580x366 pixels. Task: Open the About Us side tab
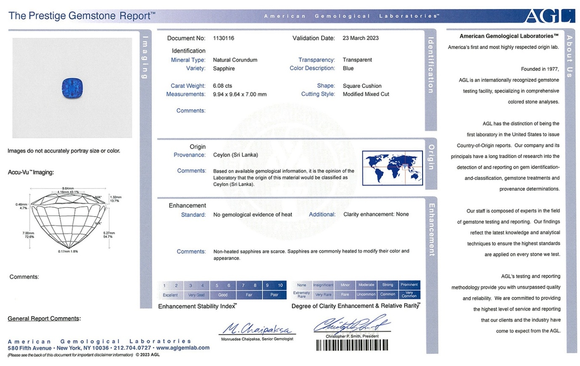(x=569, y=56)
